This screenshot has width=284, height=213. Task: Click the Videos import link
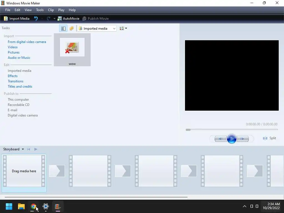point(13,47)
